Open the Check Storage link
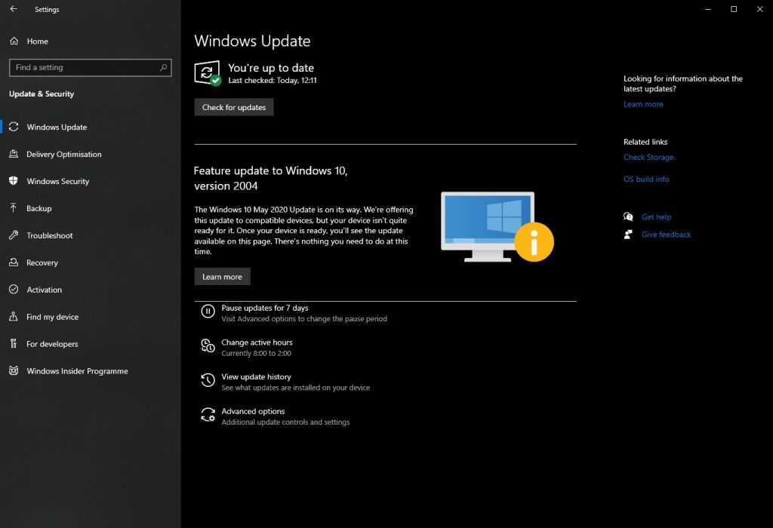773x528 pixels. point(648,157)
